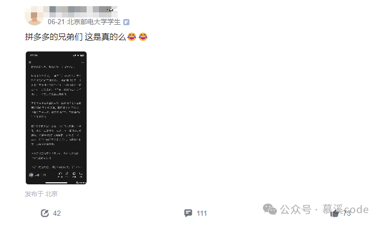Screen dimensions: 381x225
Task: Click the share icon showing 42
Action: (45, 213)
